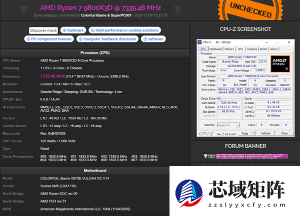Switch to the Mainboard tab in CPU-Z
The height and width of the screenshot is (216, 300).
tap(215, 49)
